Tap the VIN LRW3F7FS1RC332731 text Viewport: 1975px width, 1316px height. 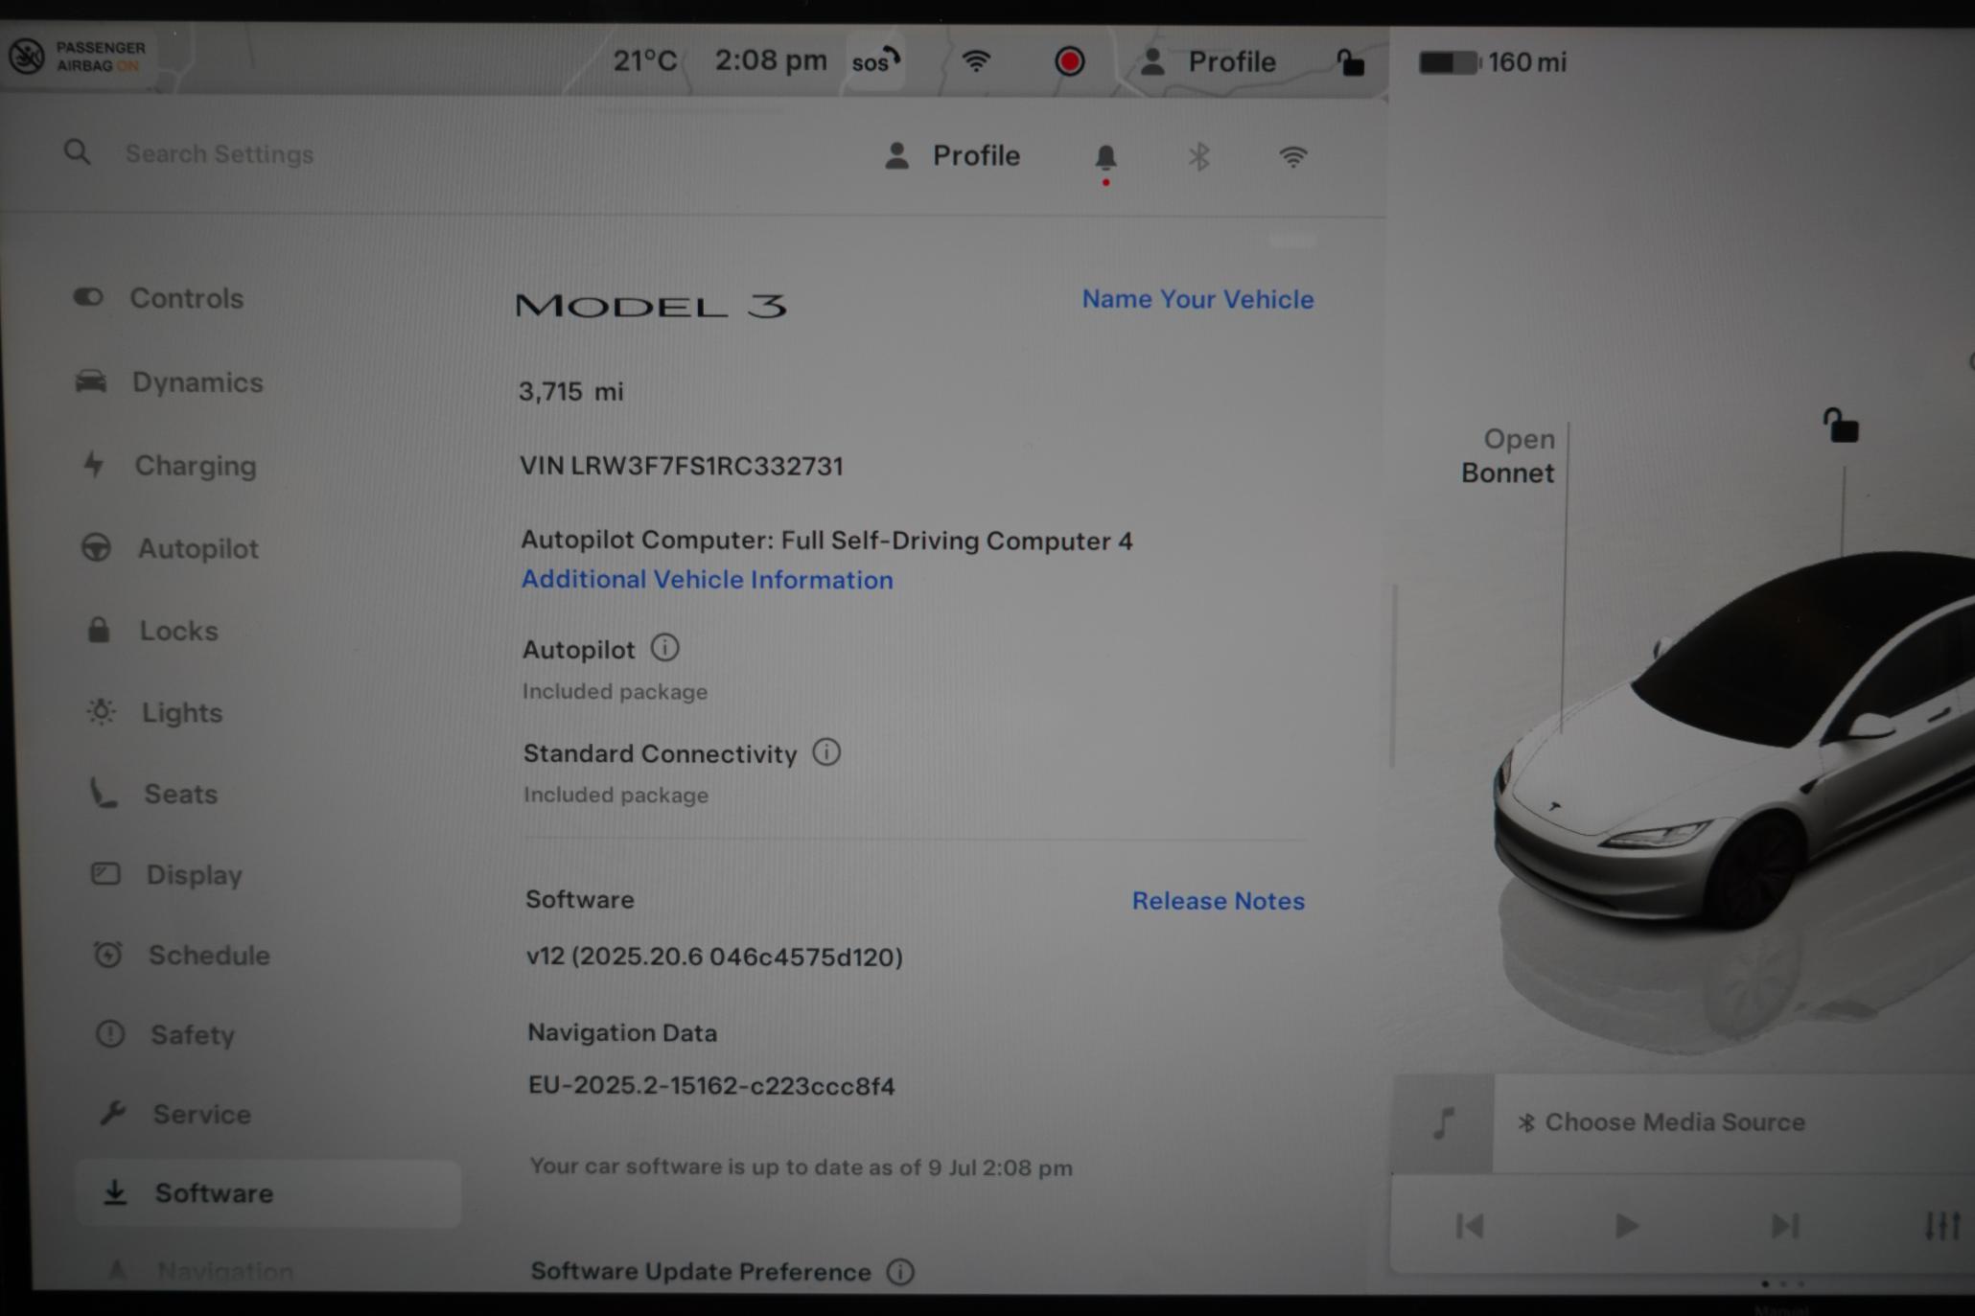click(682, 467)
